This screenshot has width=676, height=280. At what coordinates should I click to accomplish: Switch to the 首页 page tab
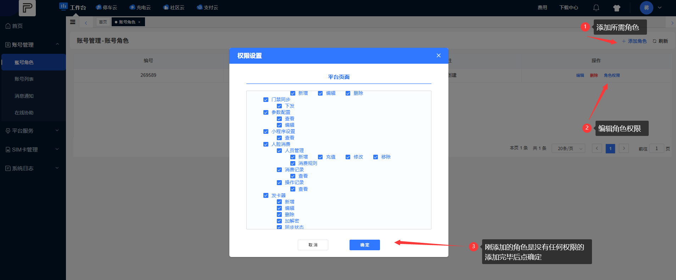coord(103,22)
